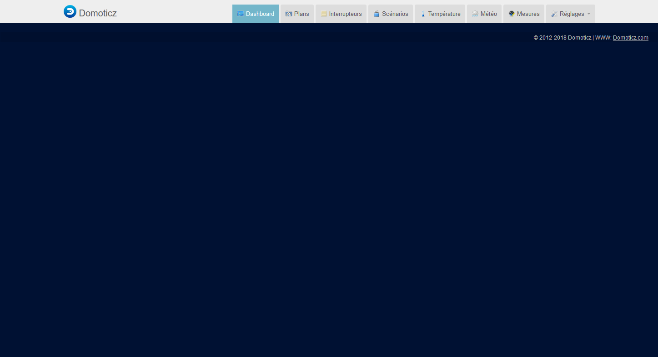Expand the Réglages dropdown menu
The width and height of the screenshot is (658, 357).
(571, 14)
